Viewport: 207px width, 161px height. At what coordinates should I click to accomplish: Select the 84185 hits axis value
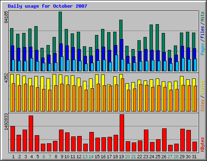point(6,17)
